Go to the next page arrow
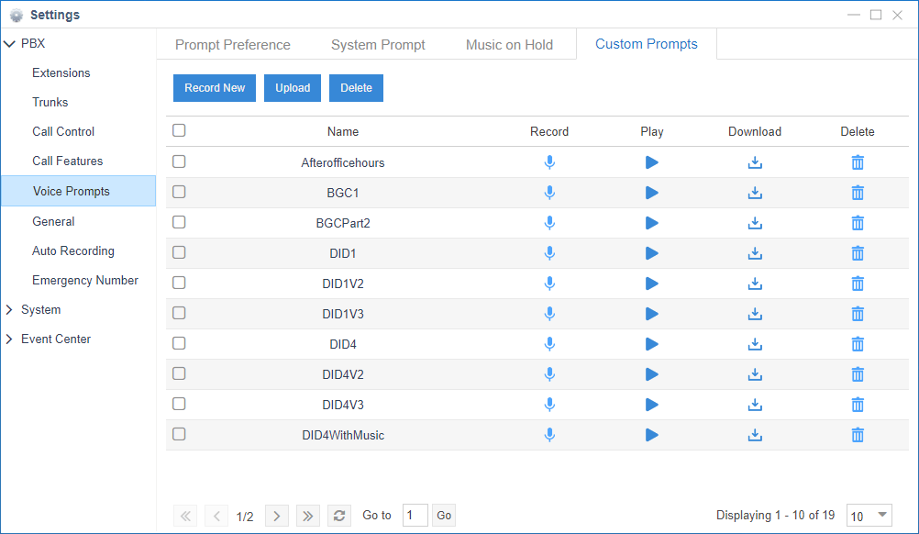This screenshot has height=534, width=919. coord(277,516)
